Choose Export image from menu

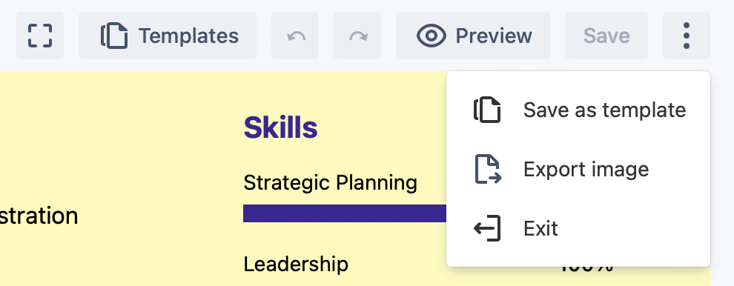coord(578,169)
